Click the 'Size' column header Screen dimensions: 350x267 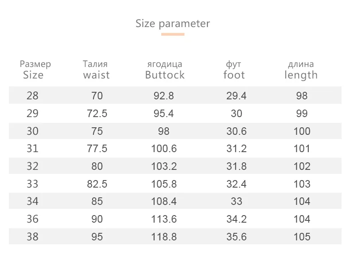click(33, 75)
